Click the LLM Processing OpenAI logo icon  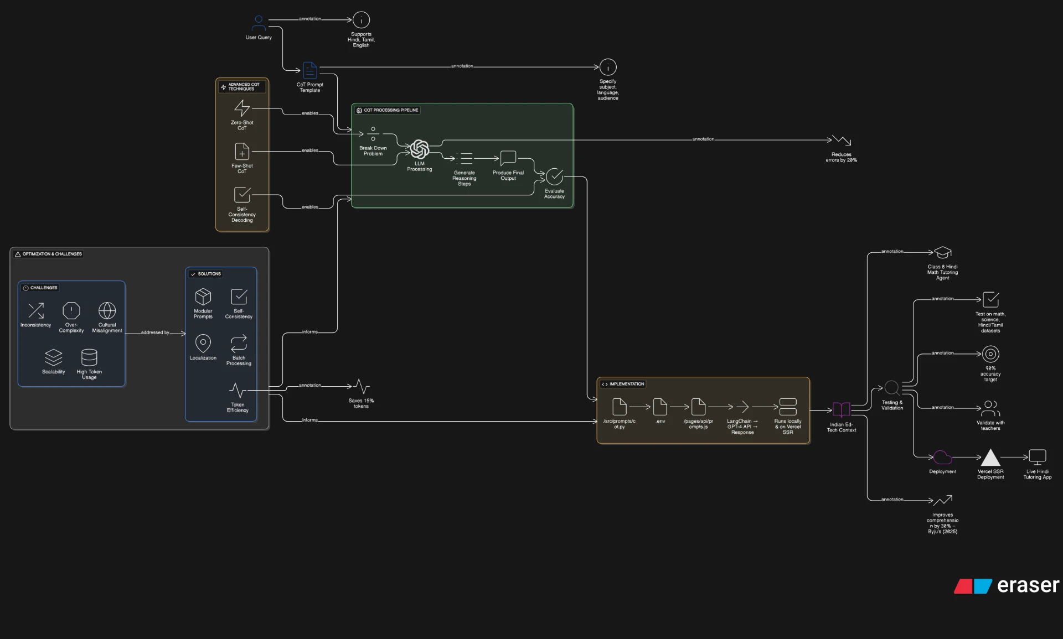420,149
